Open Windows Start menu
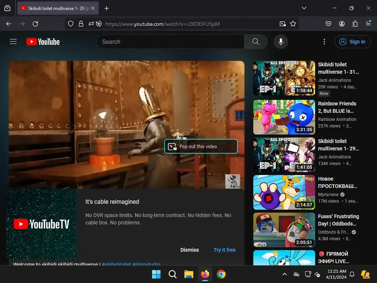377x283 pixels. (x=156, y=274)
